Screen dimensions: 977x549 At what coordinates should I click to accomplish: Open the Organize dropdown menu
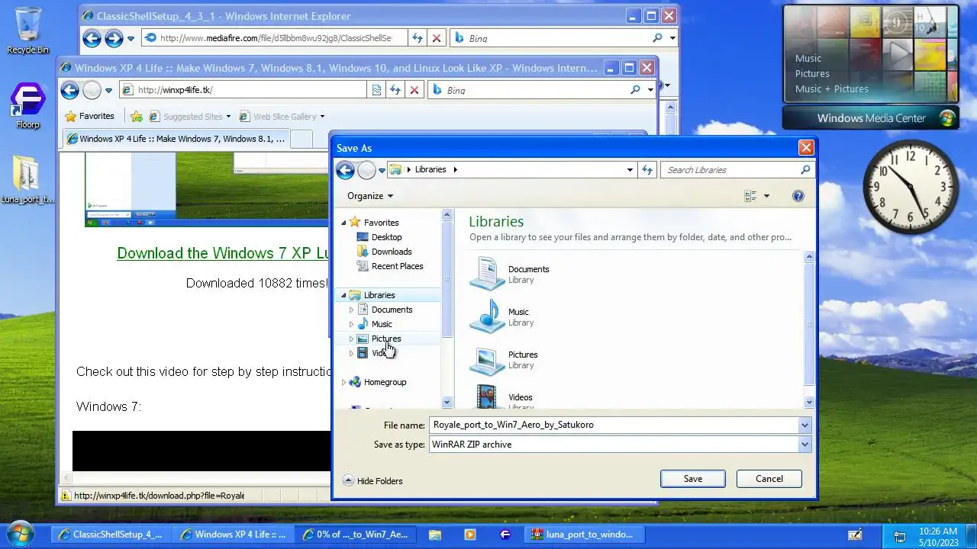370,196
